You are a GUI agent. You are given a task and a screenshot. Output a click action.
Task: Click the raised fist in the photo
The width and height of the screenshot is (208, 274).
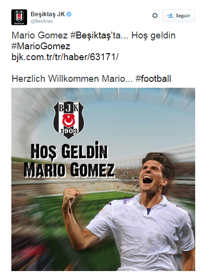tap(70, 197)
